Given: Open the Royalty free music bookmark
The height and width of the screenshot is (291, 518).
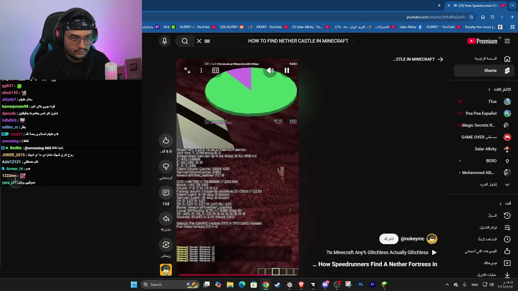Looking at the screenshot, I should click(x=484, y=27).
